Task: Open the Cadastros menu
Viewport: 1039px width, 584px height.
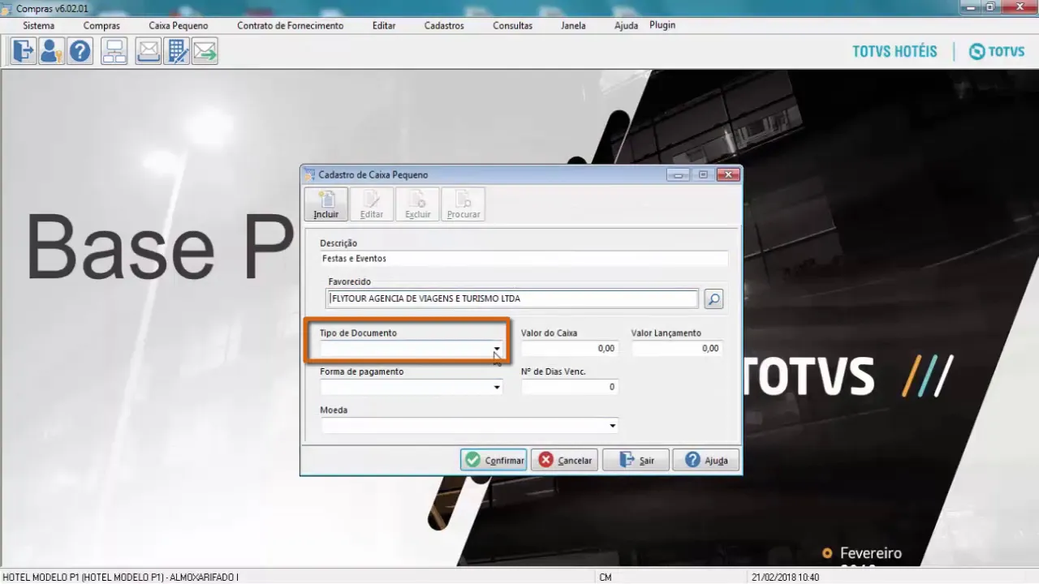Action: (x=444, y=25)
